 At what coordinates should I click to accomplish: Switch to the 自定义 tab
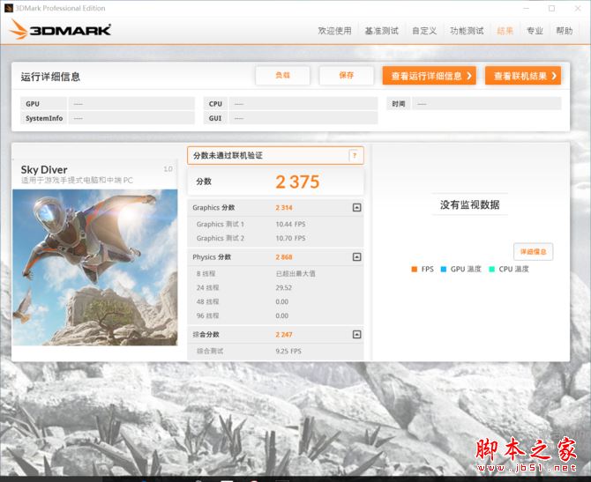click(424, 31)
